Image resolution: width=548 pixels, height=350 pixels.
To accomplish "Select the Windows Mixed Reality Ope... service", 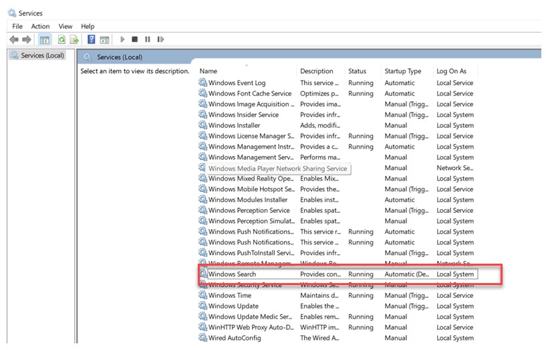I will (337, 179).
